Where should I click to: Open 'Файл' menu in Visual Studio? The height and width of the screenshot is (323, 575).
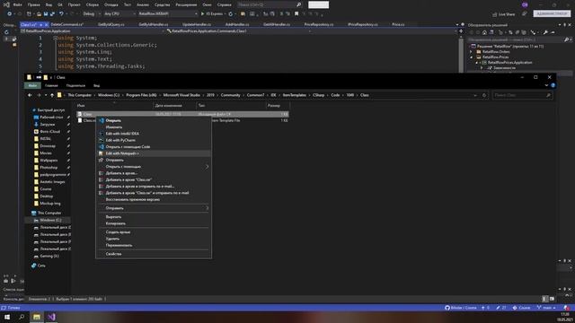(x=17, y=4)
